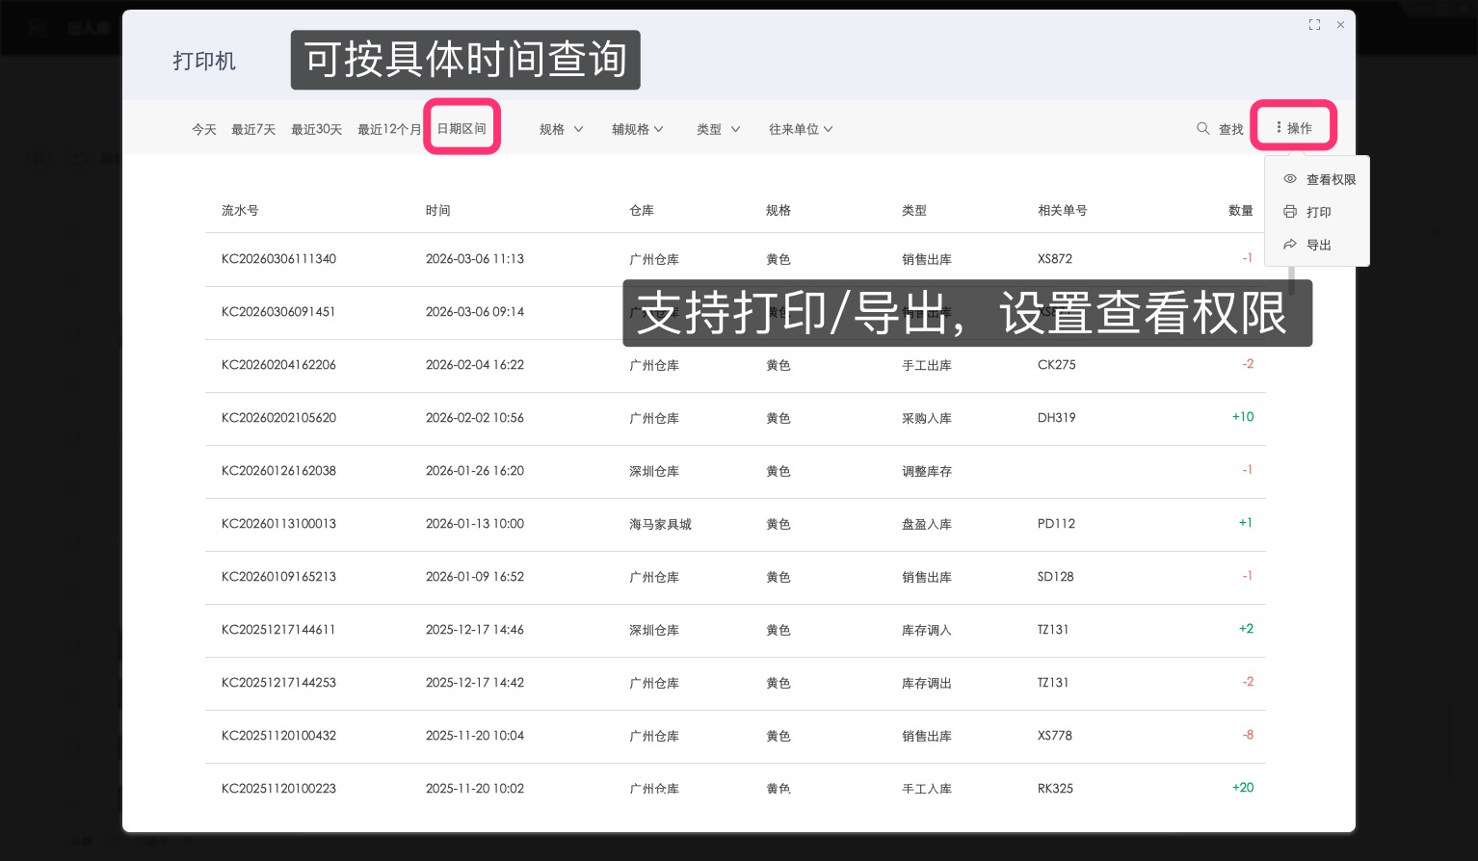
Task: Open the 类型 filter dropdown
Action: (x=717, y=128)
